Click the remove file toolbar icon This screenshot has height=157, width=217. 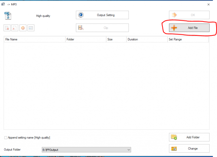7,28
